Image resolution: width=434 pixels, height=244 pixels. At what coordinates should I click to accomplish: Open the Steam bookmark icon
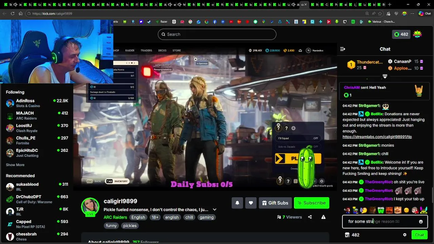(x=149, y=22)
